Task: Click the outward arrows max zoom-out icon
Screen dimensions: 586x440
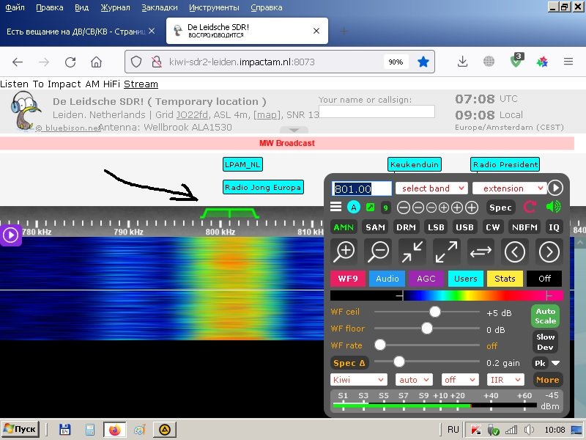Action: point(446,252)
